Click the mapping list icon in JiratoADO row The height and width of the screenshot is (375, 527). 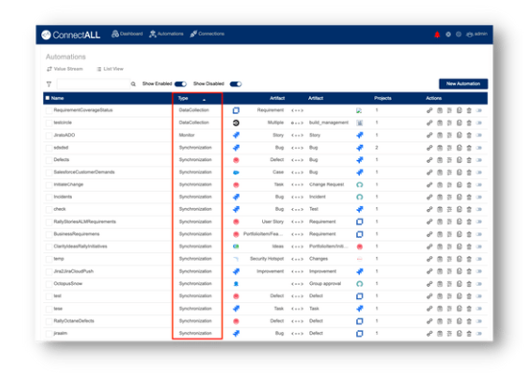point(449,135)
